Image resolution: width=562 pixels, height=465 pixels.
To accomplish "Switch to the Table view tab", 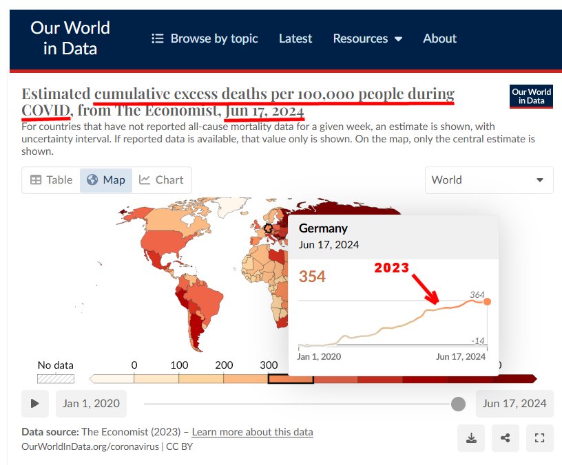I will pos(51,180).
